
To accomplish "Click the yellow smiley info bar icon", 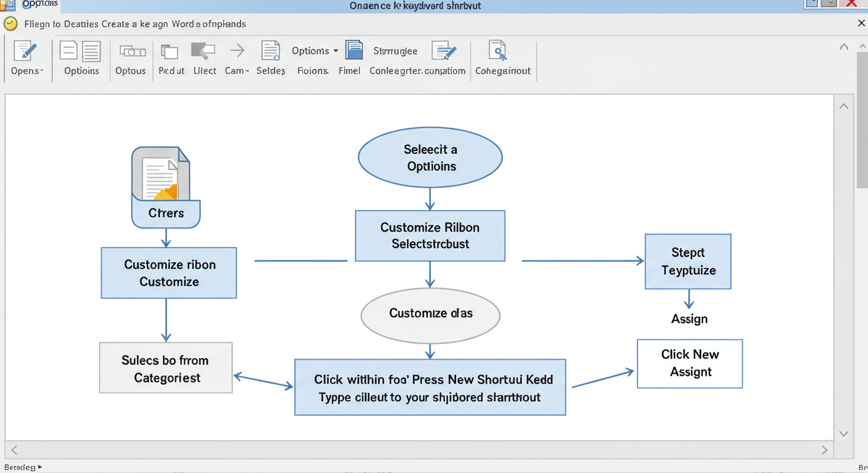I will click(x=10, y=23).
